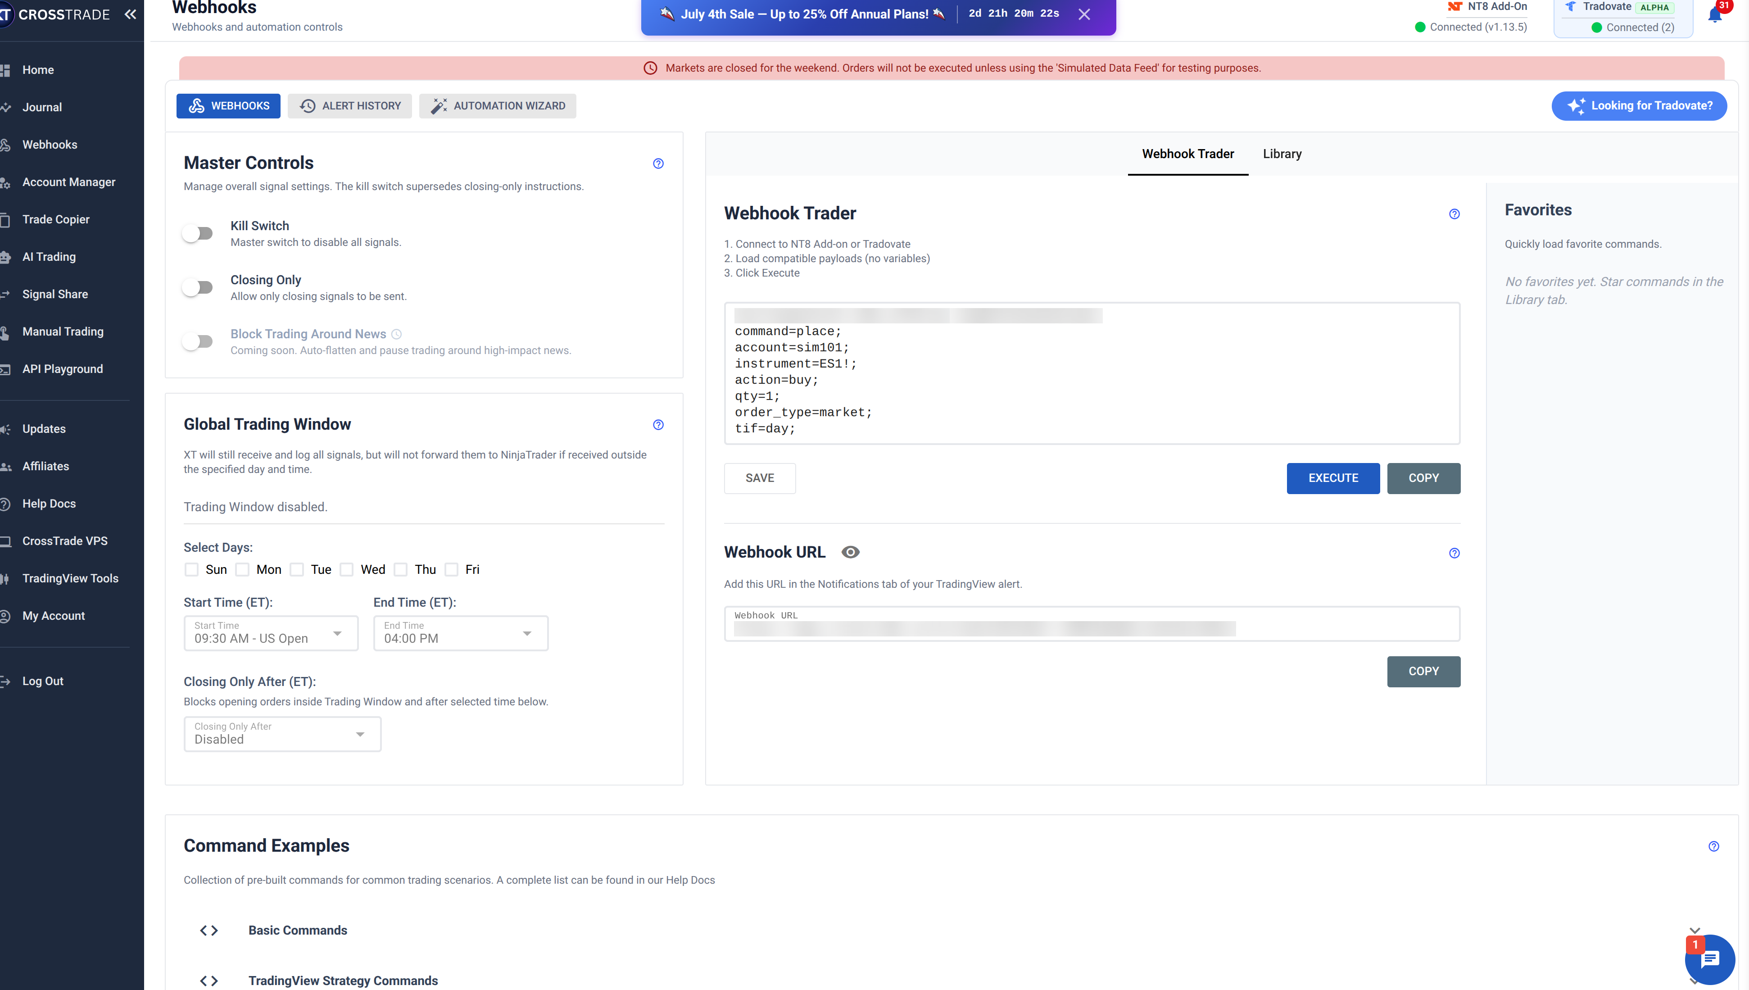Check the Sun day checkbox
Screen dimensions: 1749x990
pos(192,569)
